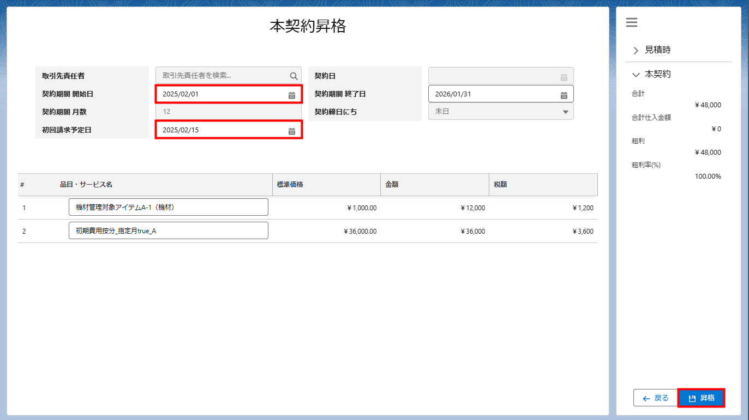Open the calendar icon for 契約期間 終了日
Viewport: 749px width, 420px height.
[565, 93]
